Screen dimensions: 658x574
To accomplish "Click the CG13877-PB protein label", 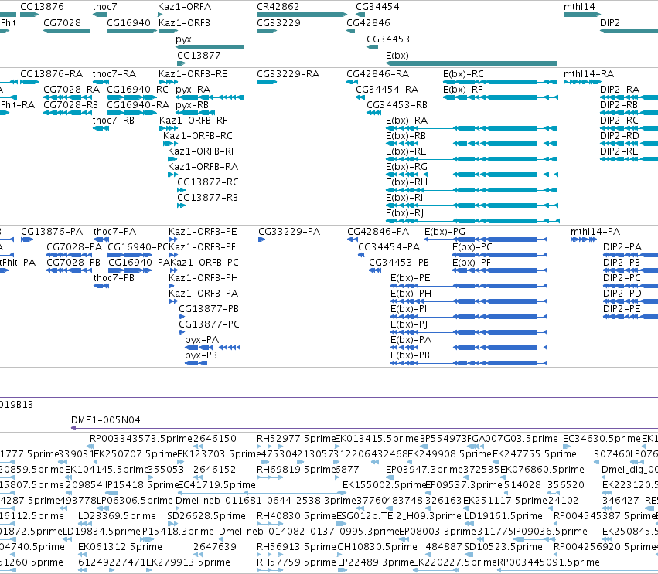I will click(209, 309).
